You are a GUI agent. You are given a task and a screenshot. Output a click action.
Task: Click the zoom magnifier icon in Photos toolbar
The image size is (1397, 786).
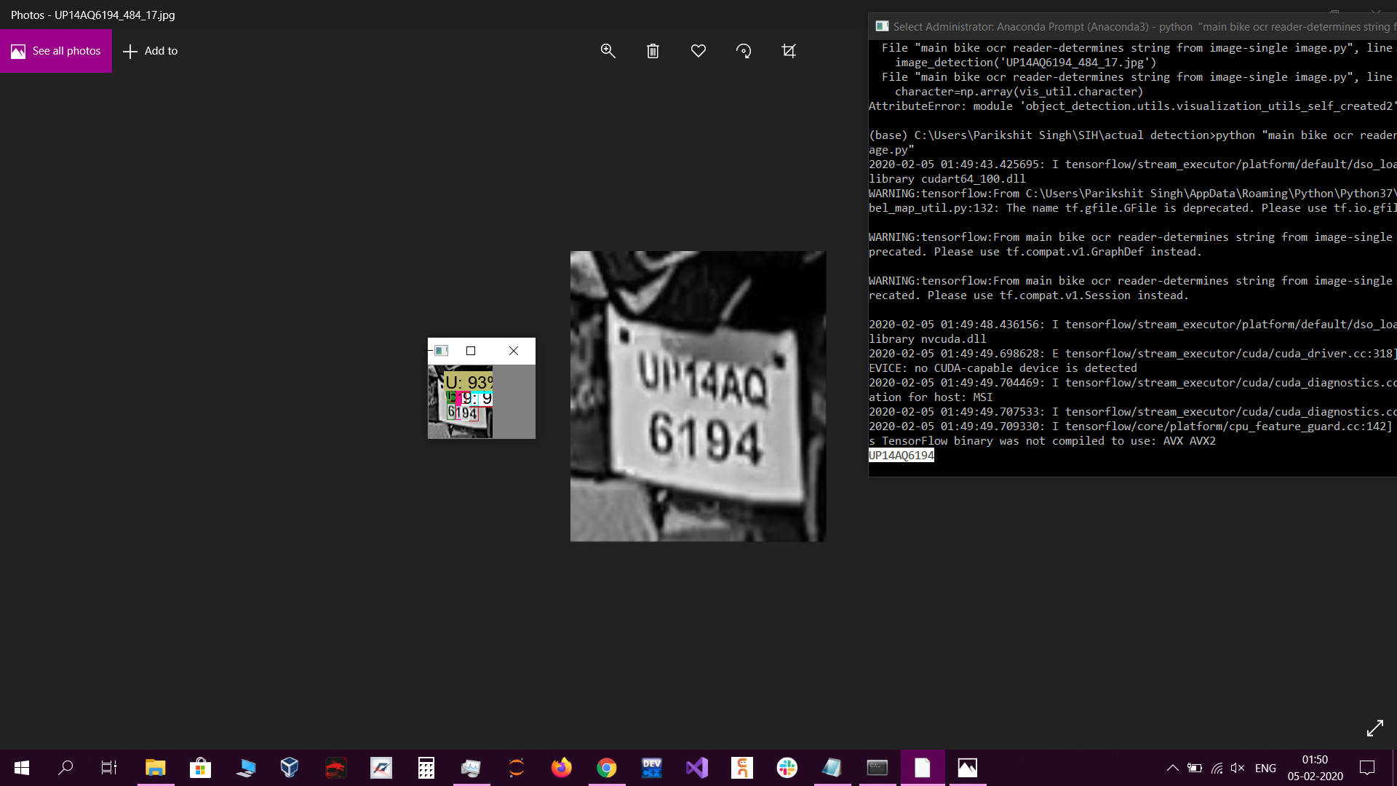(x=608, y=51)
